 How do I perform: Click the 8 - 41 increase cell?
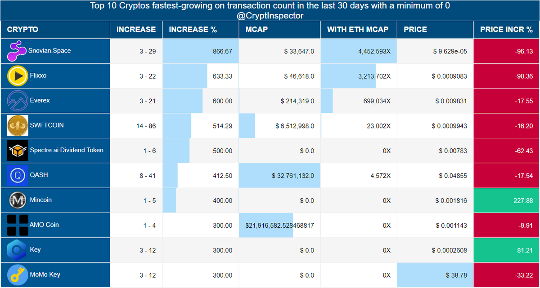[x=136, y=175]
